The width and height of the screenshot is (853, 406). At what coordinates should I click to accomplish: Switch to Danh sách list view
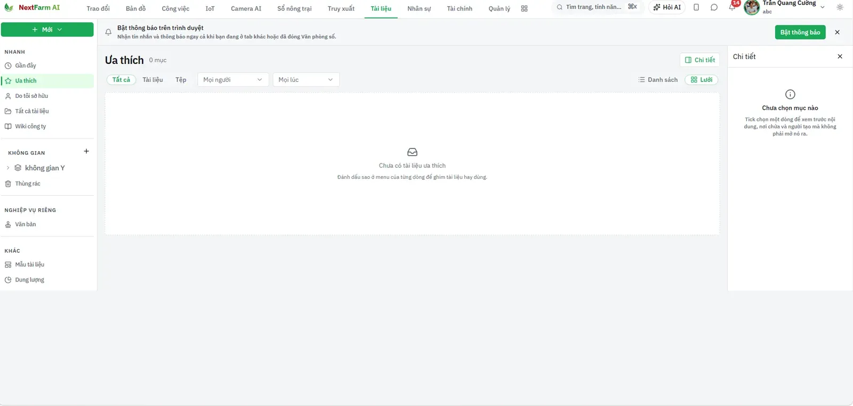[x=658, y=80]
